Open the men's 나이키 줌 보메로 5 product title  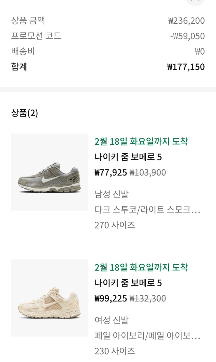coord(128,157)
